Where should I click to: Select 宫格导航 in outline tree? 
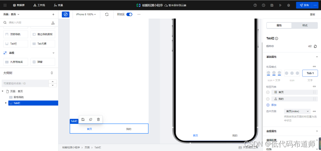click(17, 97)
